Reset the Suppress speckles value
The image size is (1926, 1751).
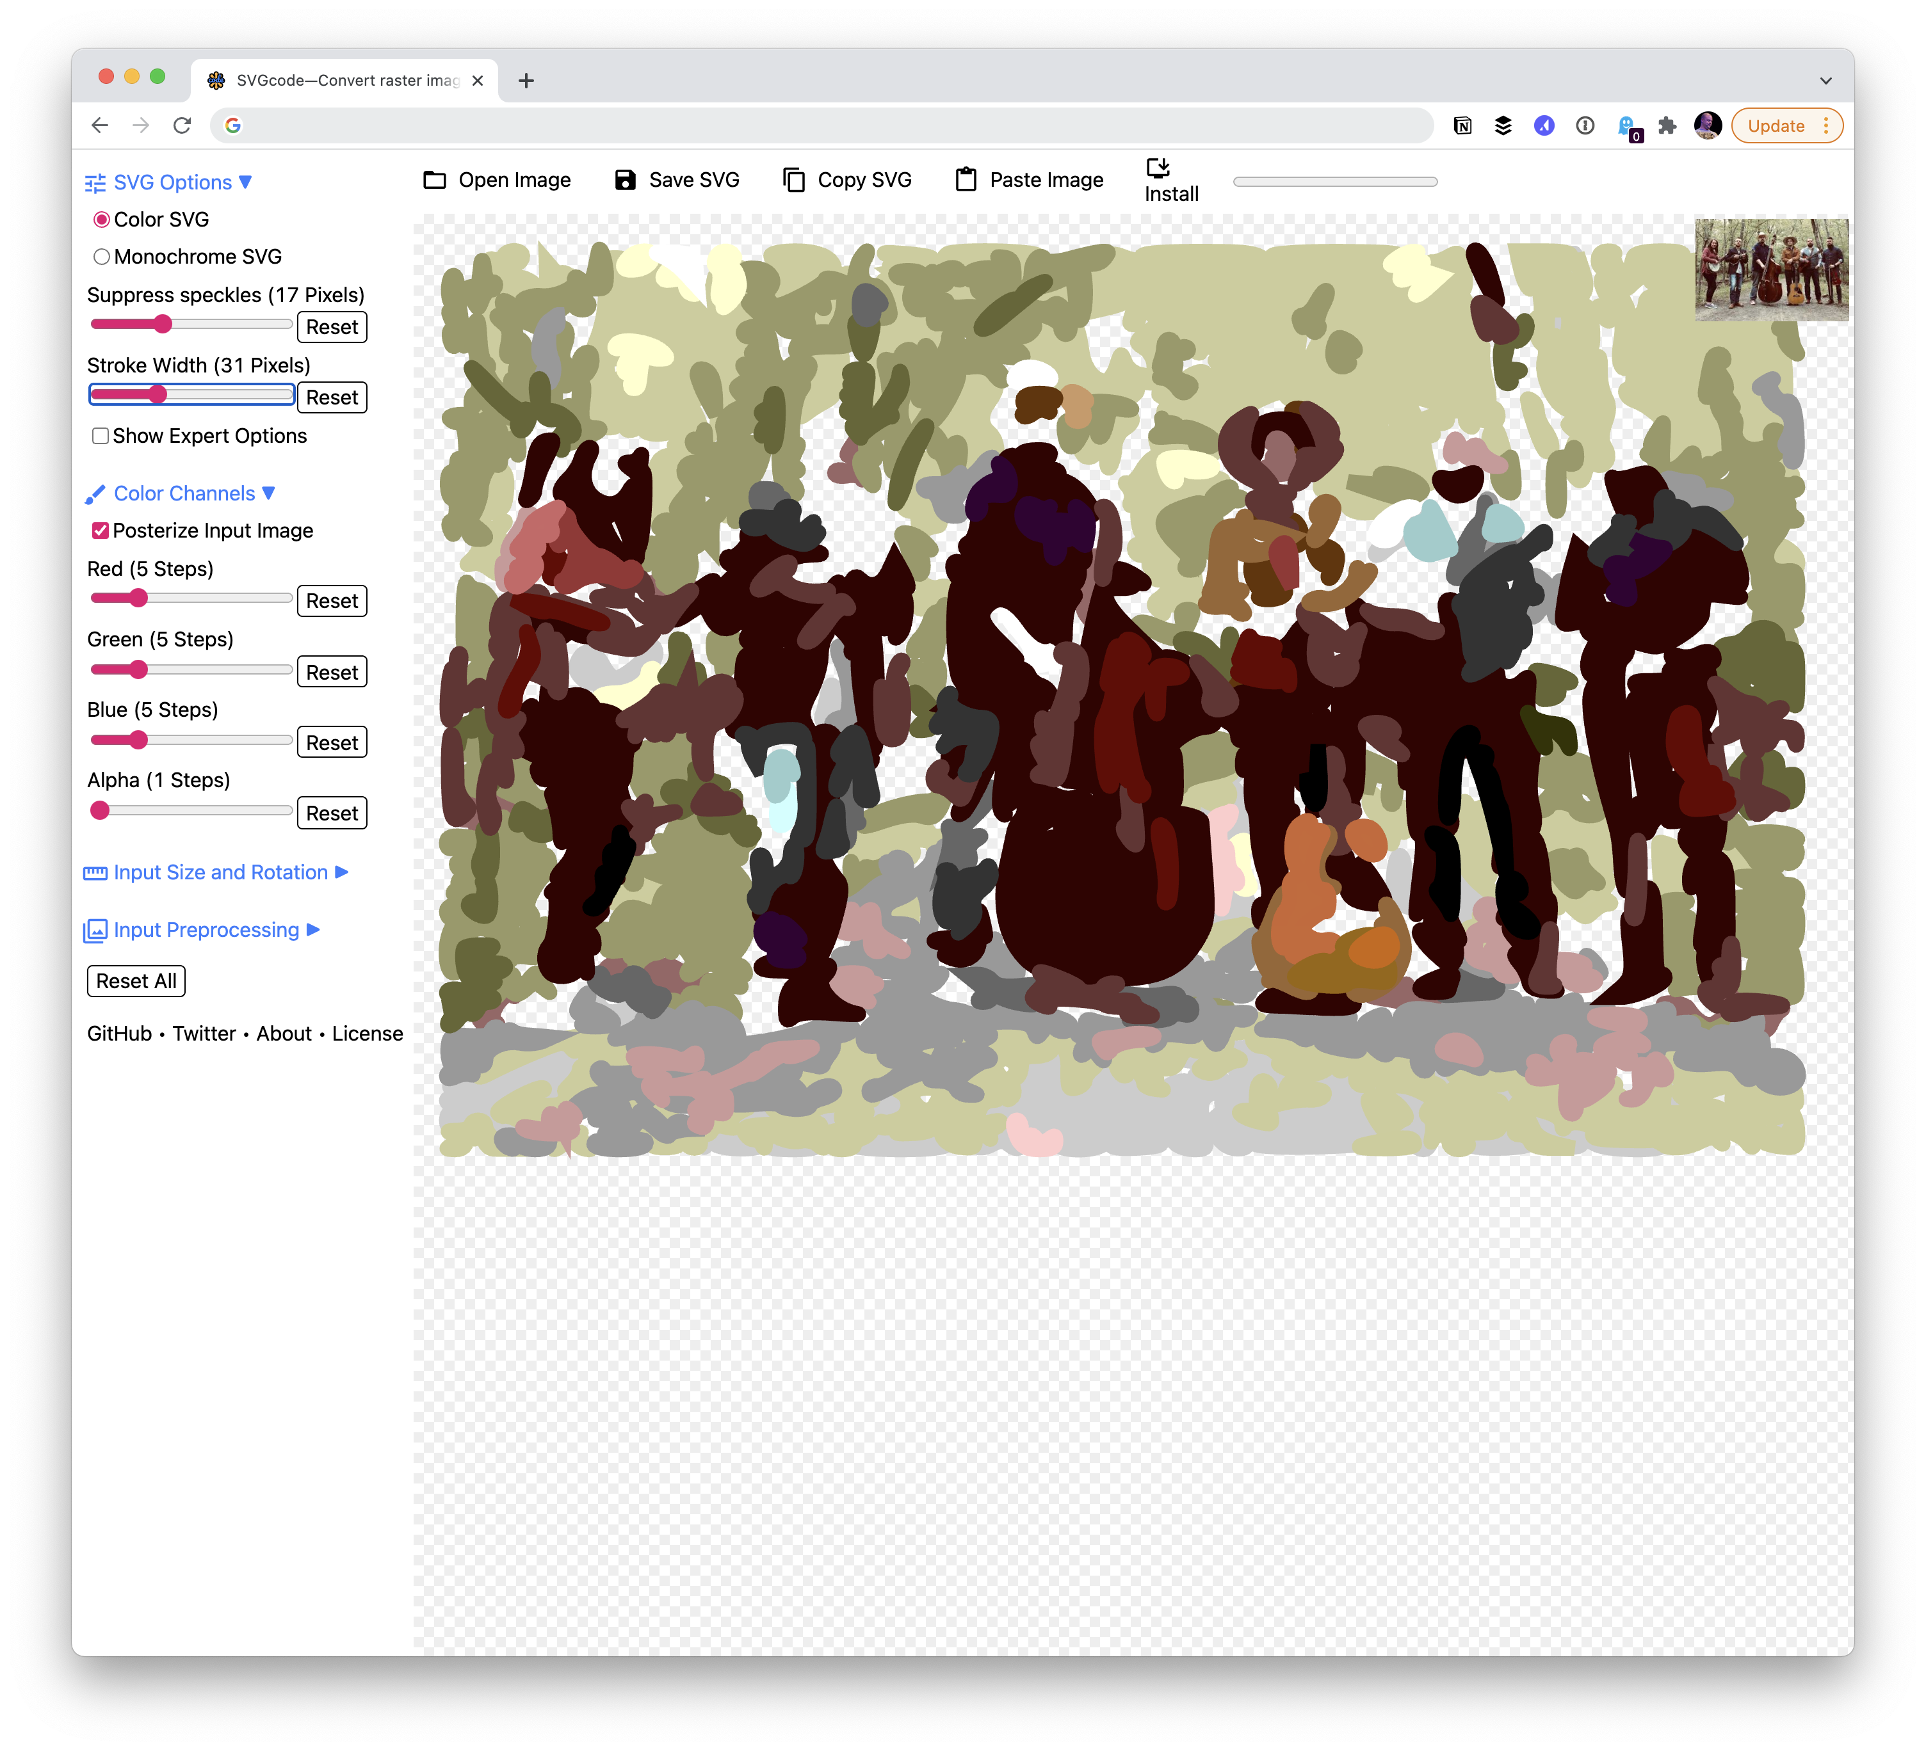click(x=332, y=328)
